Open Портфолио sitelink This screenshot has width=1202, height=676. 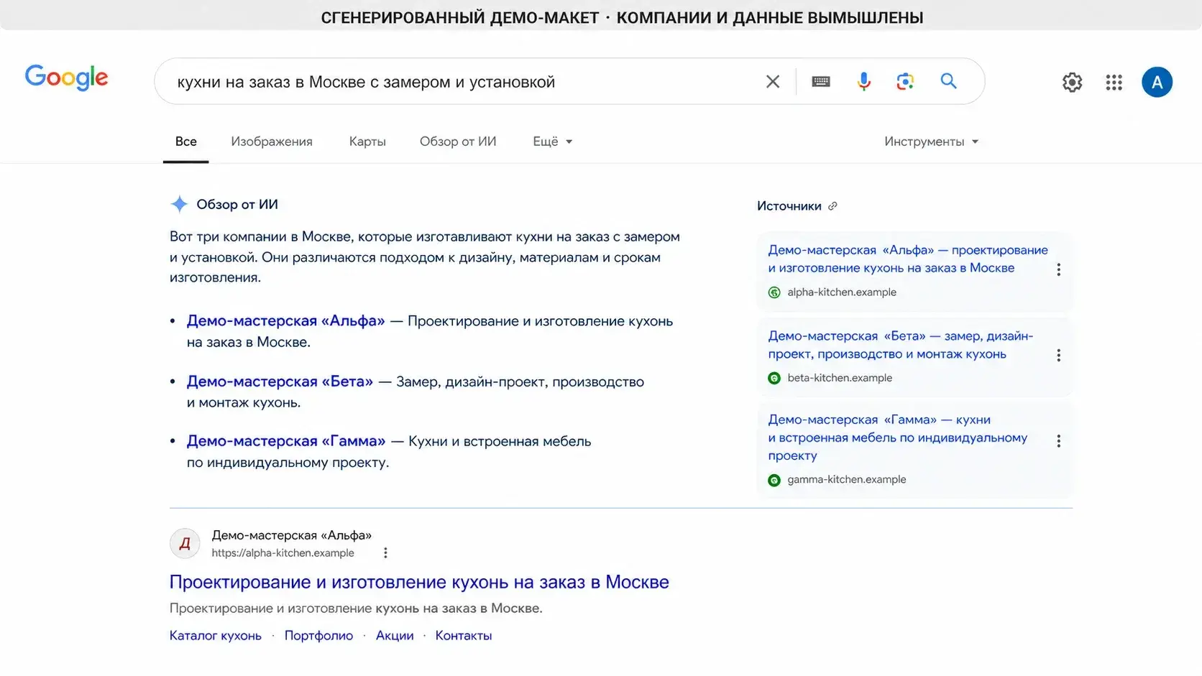(318, 636)
